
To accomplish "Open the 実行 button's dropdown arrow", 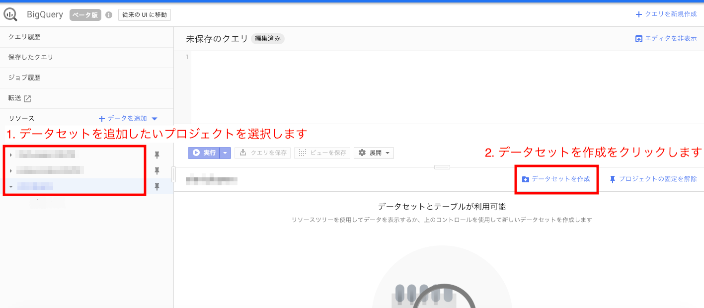I will [x=226, y=153].
